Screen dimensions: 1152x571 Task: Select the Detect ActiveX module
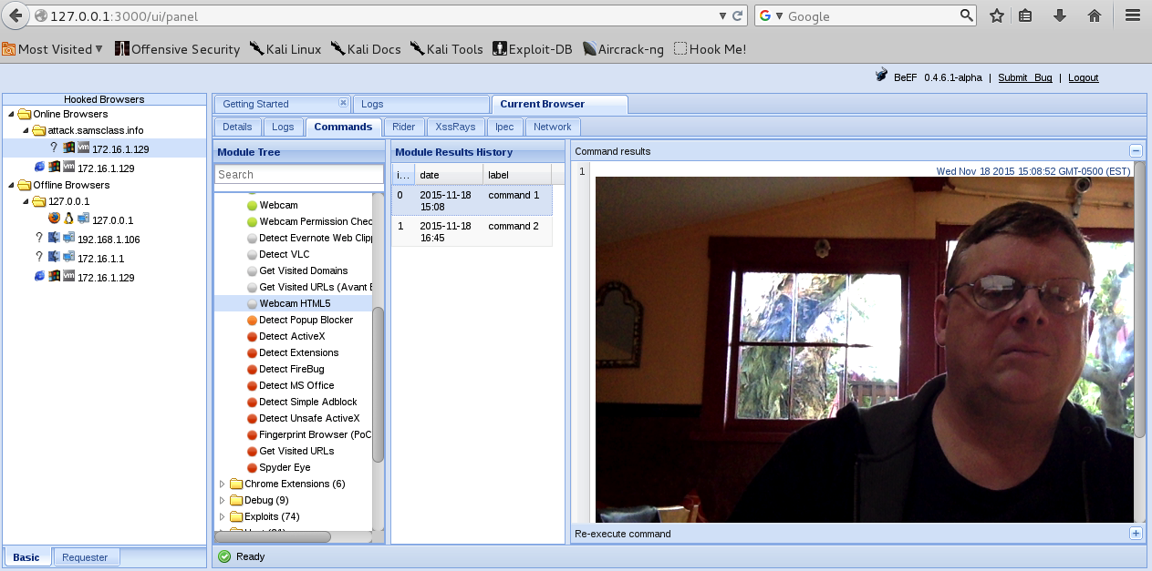point(293,336)
